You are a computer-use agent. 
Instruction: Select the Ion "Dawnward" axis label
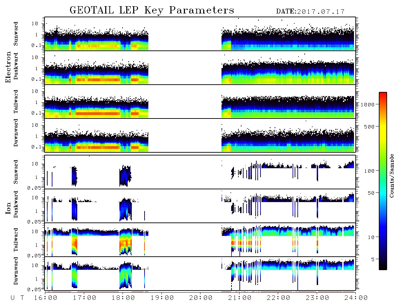(x=16, y=271)
